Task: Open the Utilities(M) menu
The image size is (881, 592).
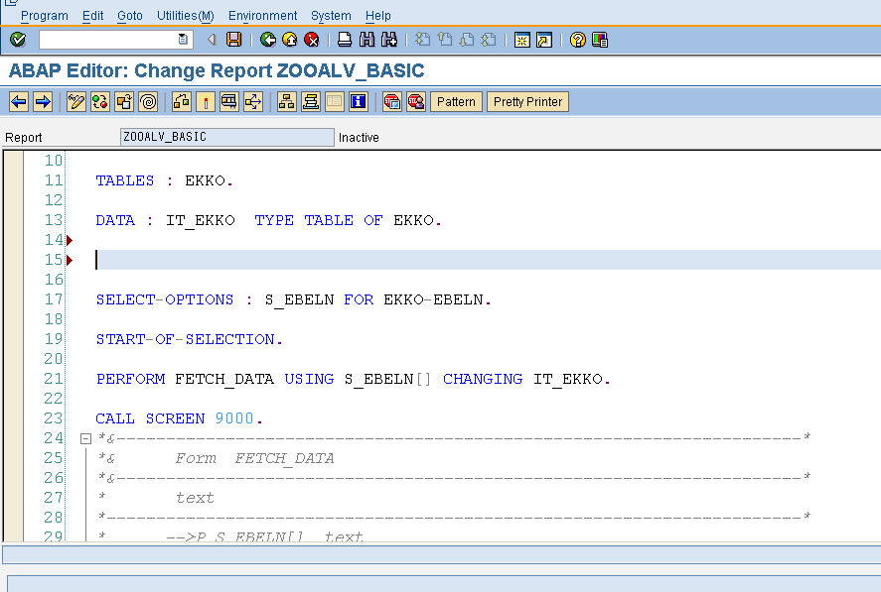Action: pos(185,15)
